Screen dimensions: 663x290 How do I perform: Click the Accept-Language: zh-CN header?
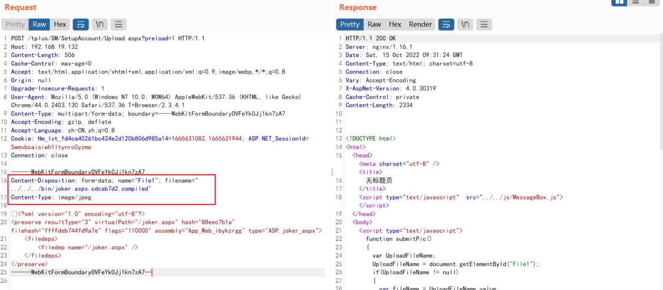[x=63, y=131]
